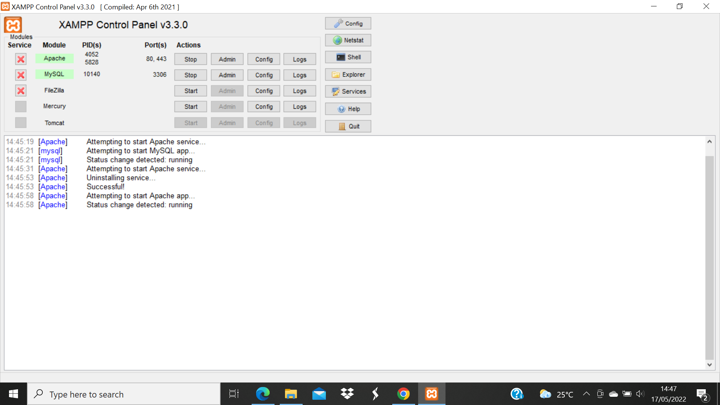Quit the XAMPP Control Panel
Image resolution: width=720 pixels, height=405 pixels.
point(348,126)
